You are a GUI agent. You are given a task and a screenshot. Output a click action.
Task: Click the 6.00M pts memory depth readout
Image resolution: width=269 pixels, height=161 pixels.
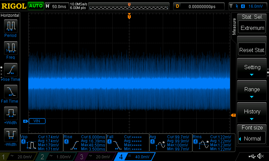coord(78,8)
